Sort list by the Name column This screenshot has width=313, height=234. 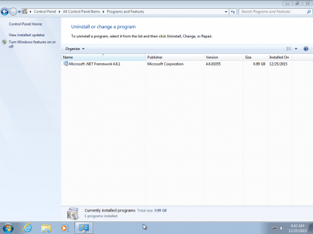pyautogui.click(x=103, y=57)
